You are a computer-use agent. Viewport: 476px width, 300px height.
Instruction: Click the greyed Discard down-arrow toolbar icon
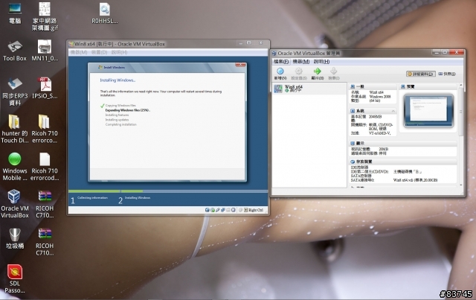click(334, 71)
